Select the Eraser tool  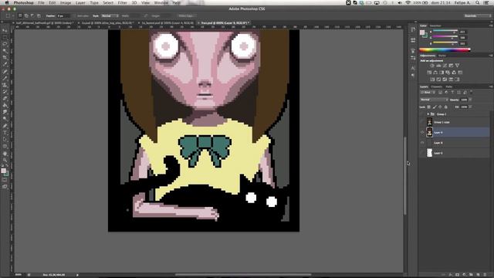click(5, 99)
